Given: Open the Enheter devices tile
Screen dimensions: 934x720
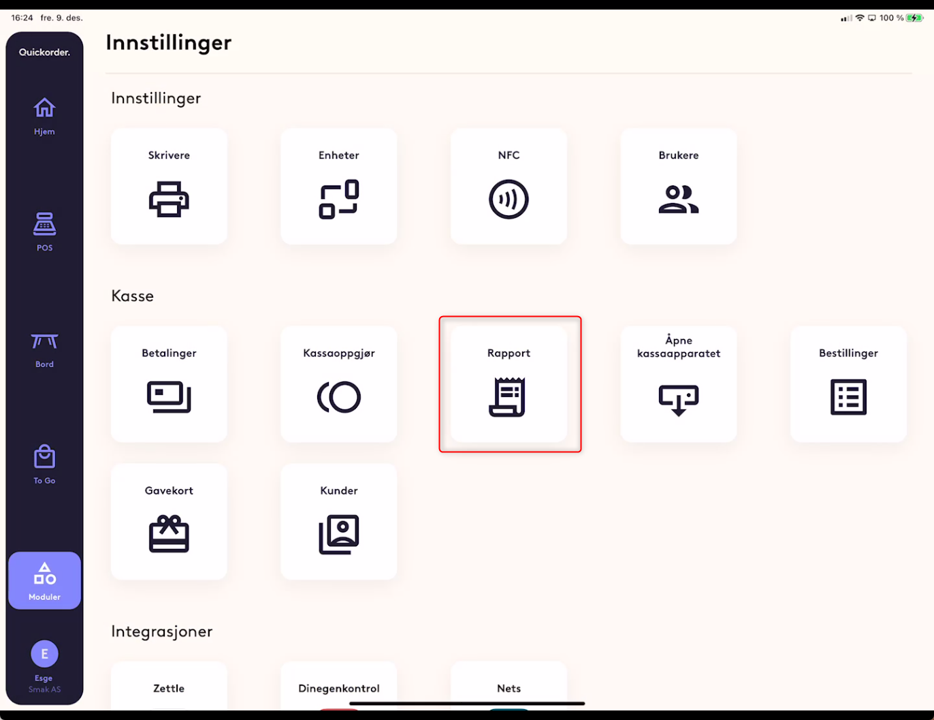Looking at the screenshot, I should coord(339,186).
